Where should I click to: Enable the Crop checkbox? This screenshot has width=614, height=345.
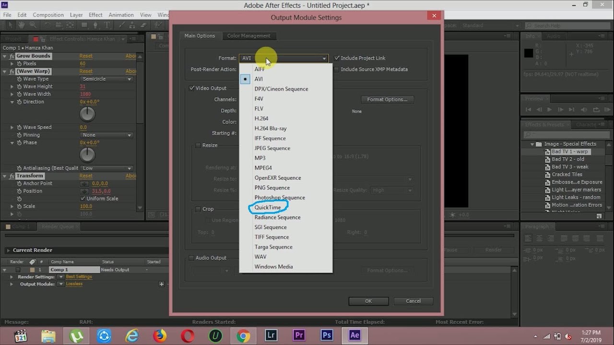pyautogui.click(x=198, y=209)
